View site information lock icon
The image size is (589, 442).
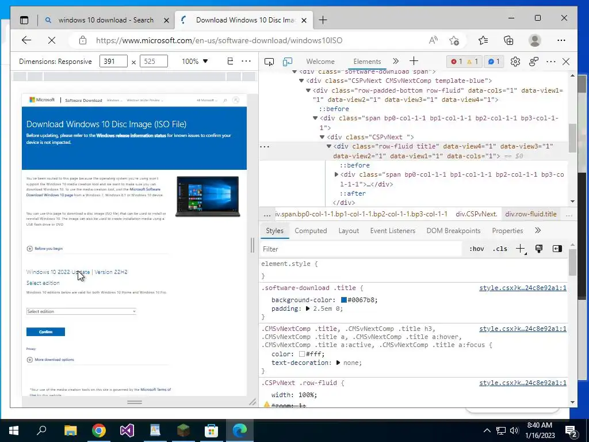point(83,40)
